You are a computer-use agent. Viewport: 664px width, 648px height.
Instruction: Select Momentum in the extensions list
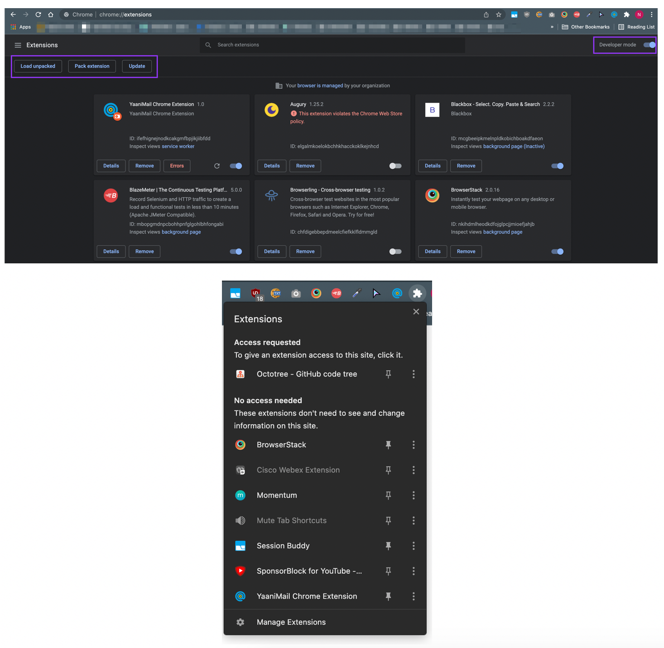point(277,496)
